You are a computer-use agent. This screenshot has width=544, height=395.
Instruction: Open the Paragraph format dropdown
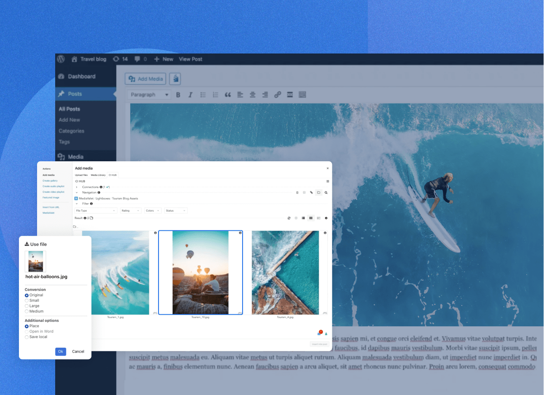149,95
